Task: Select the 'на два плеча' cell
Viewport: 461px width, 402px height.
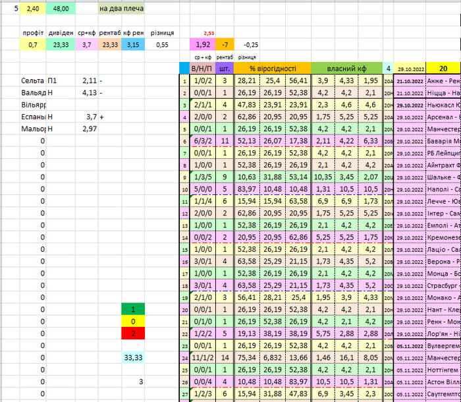Action: point(121,9)
